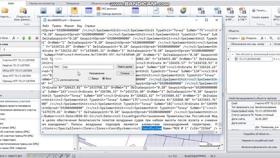Click the Найти далее button
The height and width of the screenshot is (158, 280).
[125, 67]
